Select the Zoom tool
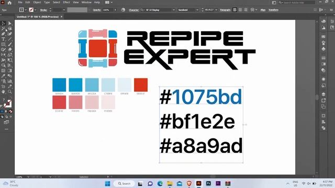Image resolution: width=335 pixels, height=188 pixels. click(10, 92)
